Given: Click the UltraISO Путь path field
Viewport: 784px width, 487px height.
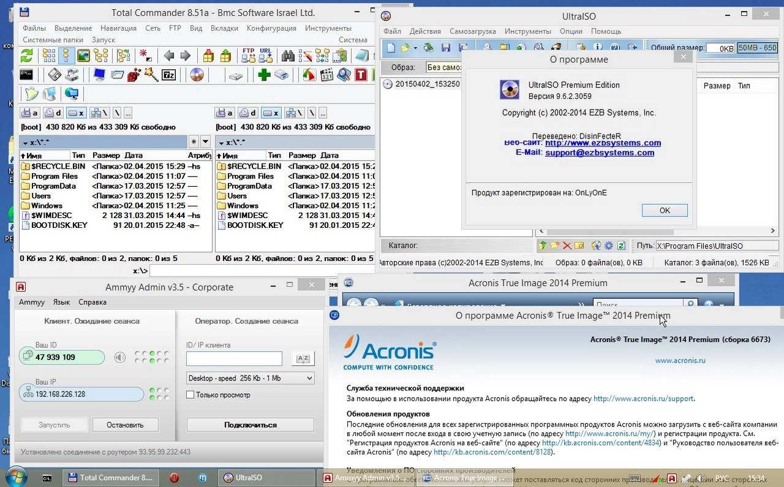Looking at the screenshot, I should [716, 246].
